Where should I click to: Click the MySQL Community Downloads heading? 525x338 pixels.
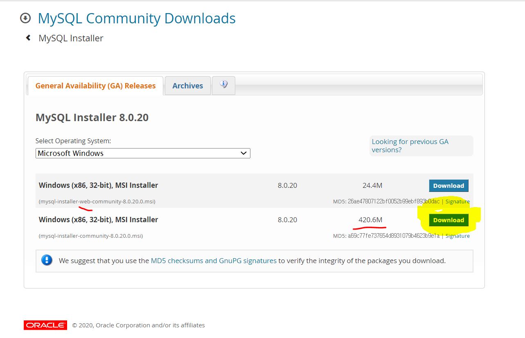137,18
